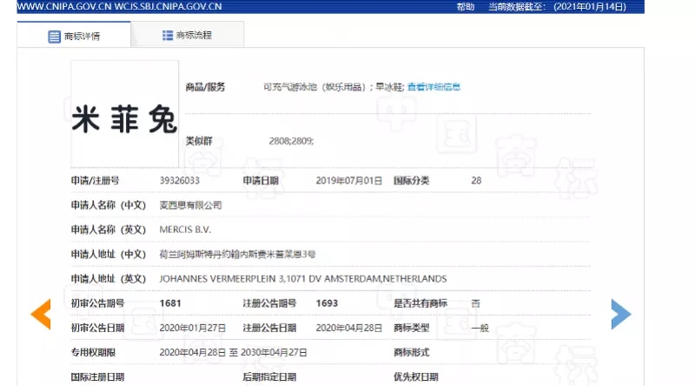Select preliminary announcement date 2020年01月27日
Viewport: 695px width, 386px height.
[x=193, y=328]
